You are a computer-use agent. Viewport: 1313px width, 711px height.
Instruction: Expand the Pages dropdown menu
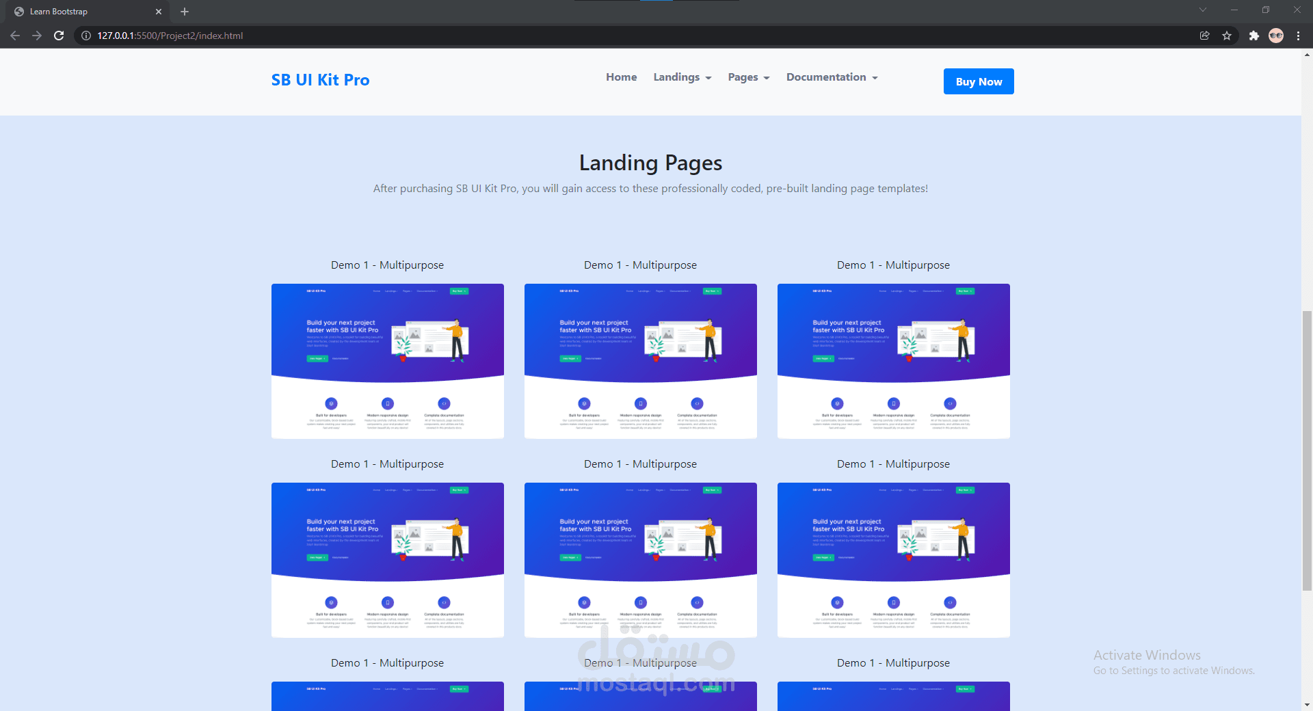tap(749, 77)
